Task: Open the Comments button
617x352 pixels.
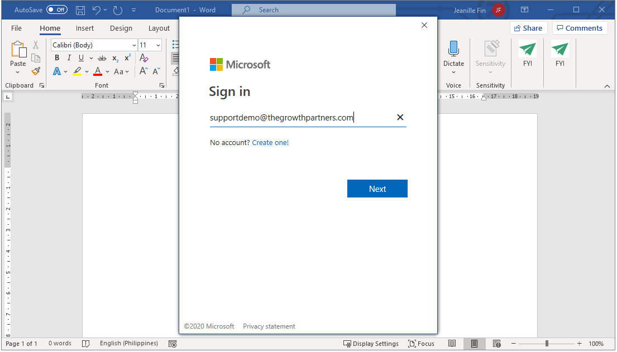Action: [580, 28]
